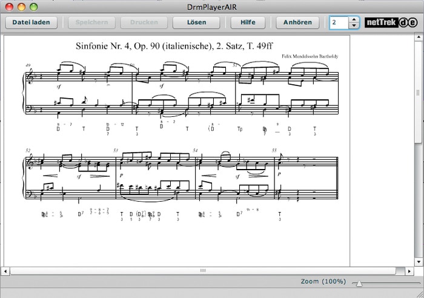Click measure number 55

click(274, 150)
